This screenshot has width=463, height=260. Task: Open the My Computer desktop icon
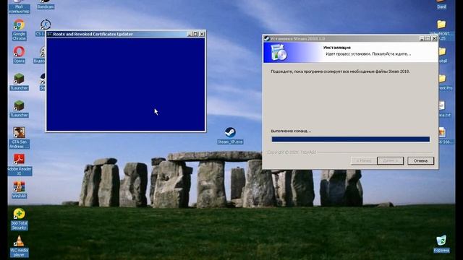point(19,6)
